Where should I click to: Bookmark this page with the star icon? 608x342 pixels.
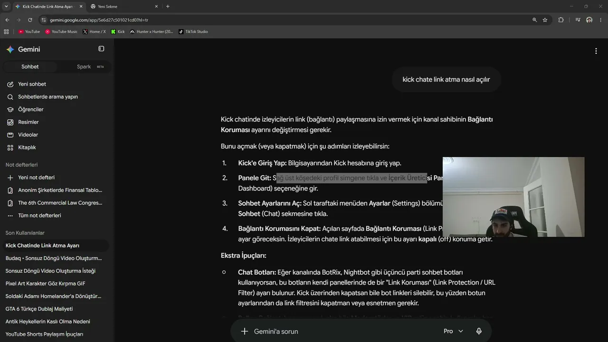point(545,20)
